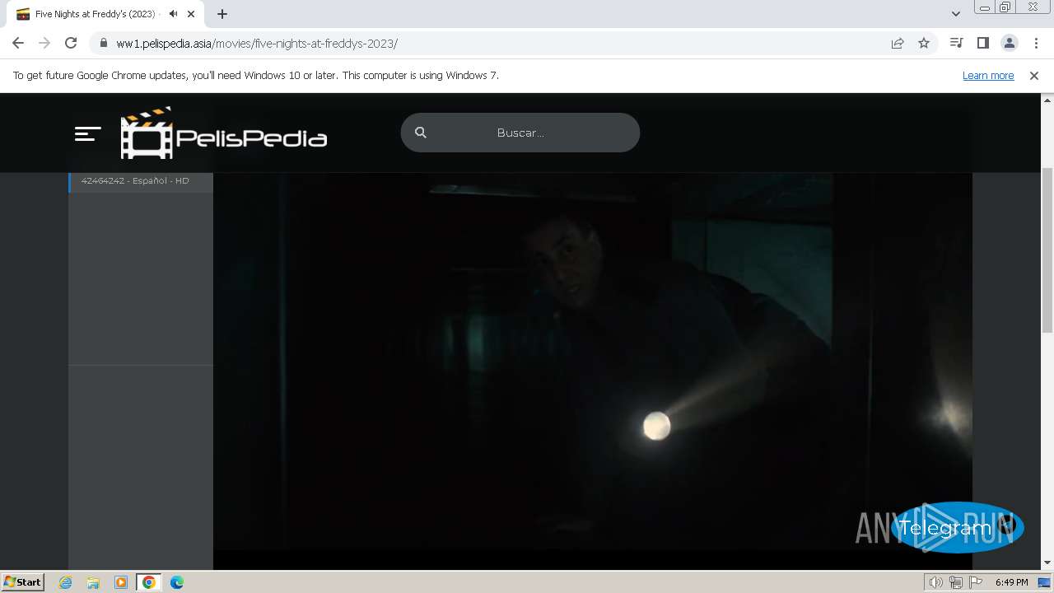Screen dimensions: 1054x593
Task: Open the Action Center flag icon
Action: 976,582
